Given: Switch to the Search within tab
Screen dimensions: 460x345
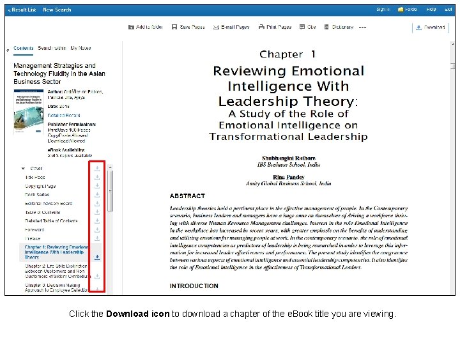Looking at the screenshot, I should (x=52, y=48).
